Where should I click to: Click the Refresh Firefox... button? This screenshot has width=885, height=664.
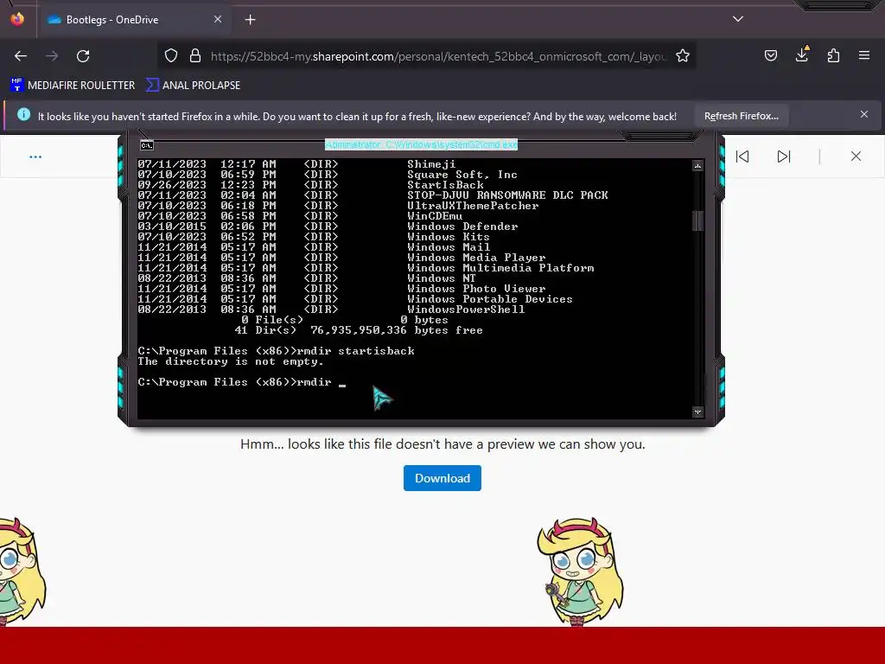point(741,117)
